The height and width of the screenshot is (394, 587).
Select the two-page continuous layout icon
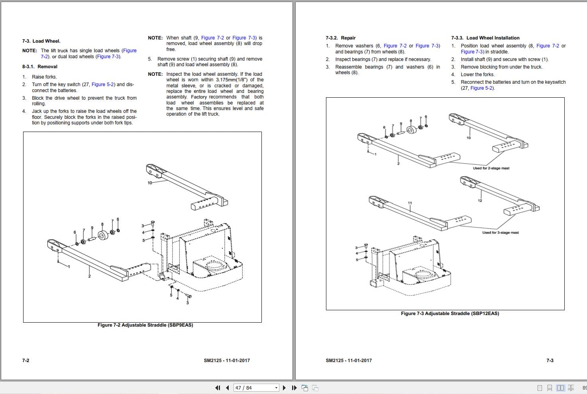coord(571,387)
